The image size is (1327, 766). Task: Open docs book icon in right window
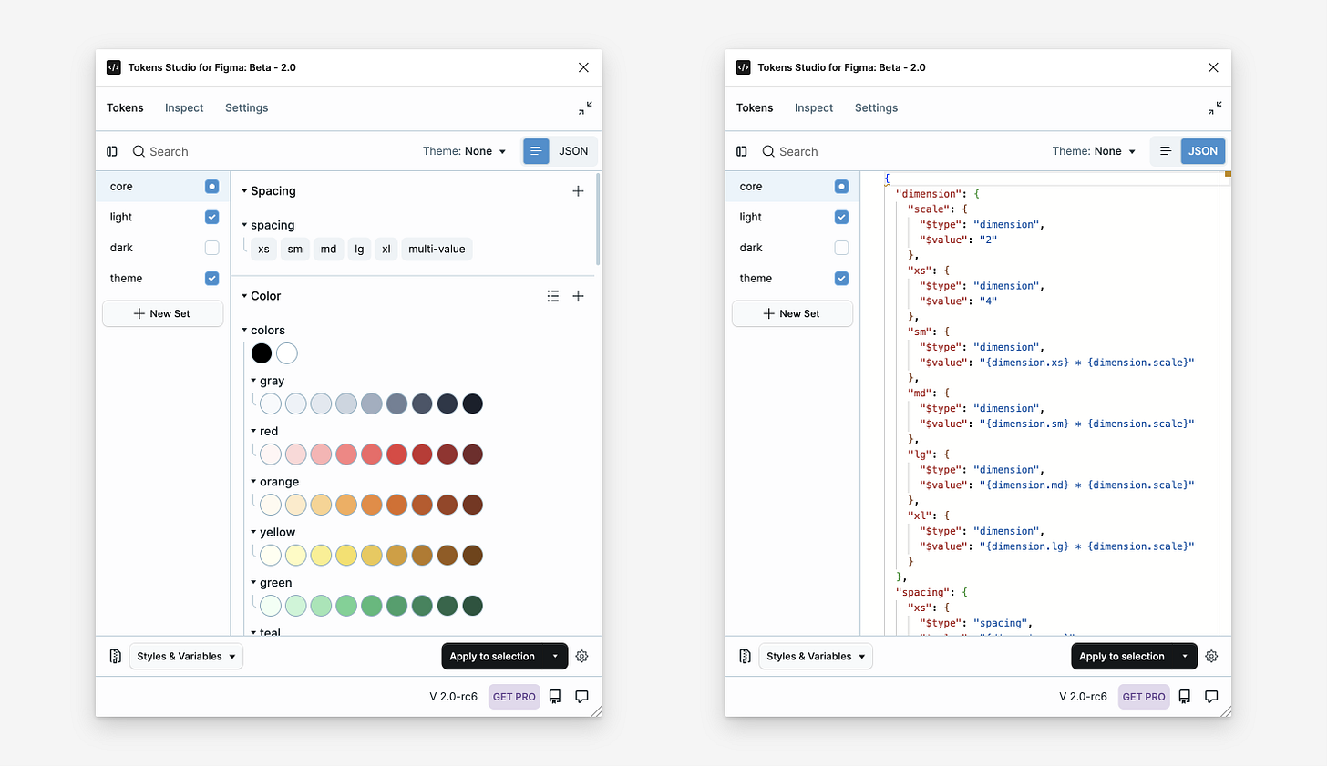point(1185,697)
